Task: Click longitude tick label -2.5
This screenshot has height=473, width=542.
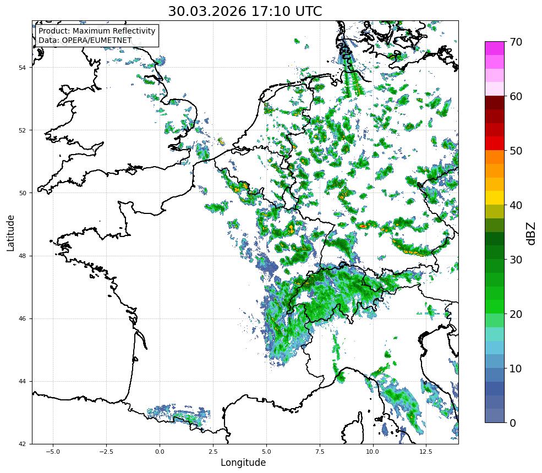Action: (106, 451)
